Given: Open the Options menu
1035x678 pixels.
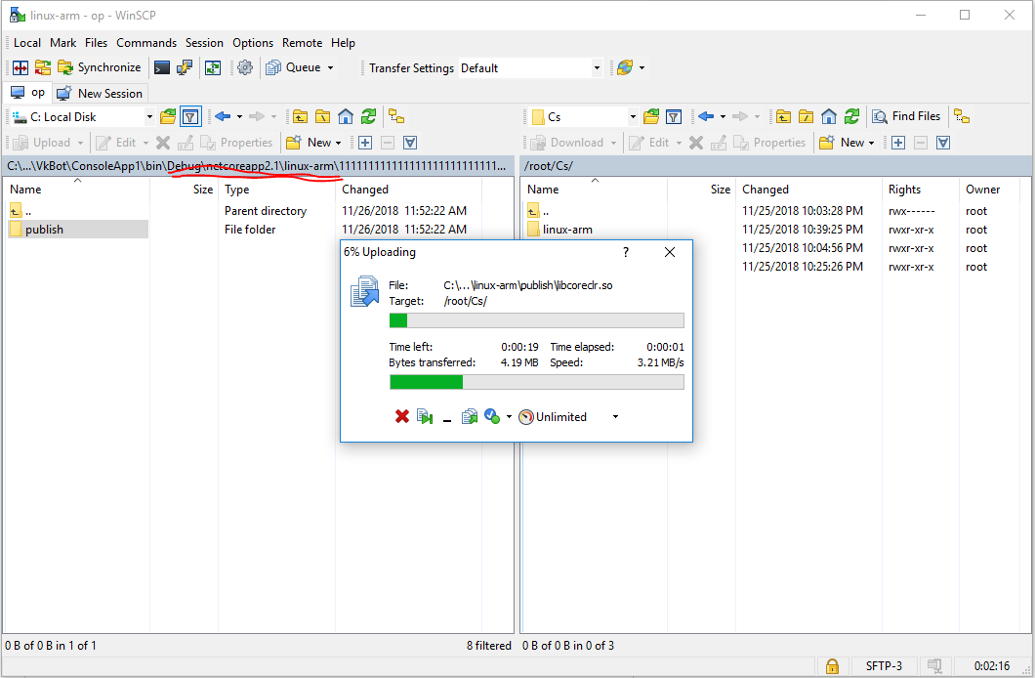Looking at the screenshot, I should pos(253,43).
